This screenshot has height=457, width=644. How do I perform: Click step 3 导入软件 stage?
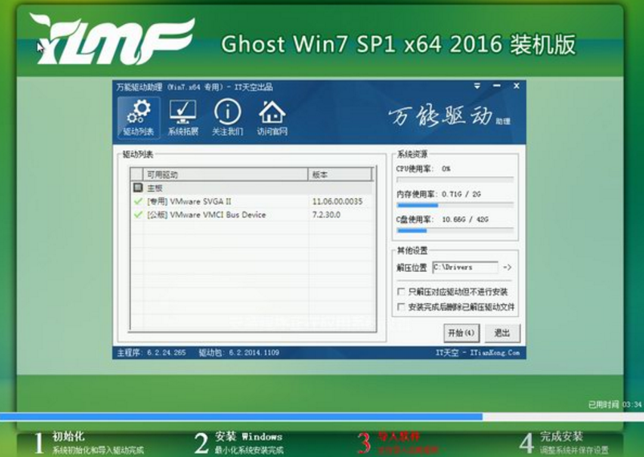click(x=400, y=443)
